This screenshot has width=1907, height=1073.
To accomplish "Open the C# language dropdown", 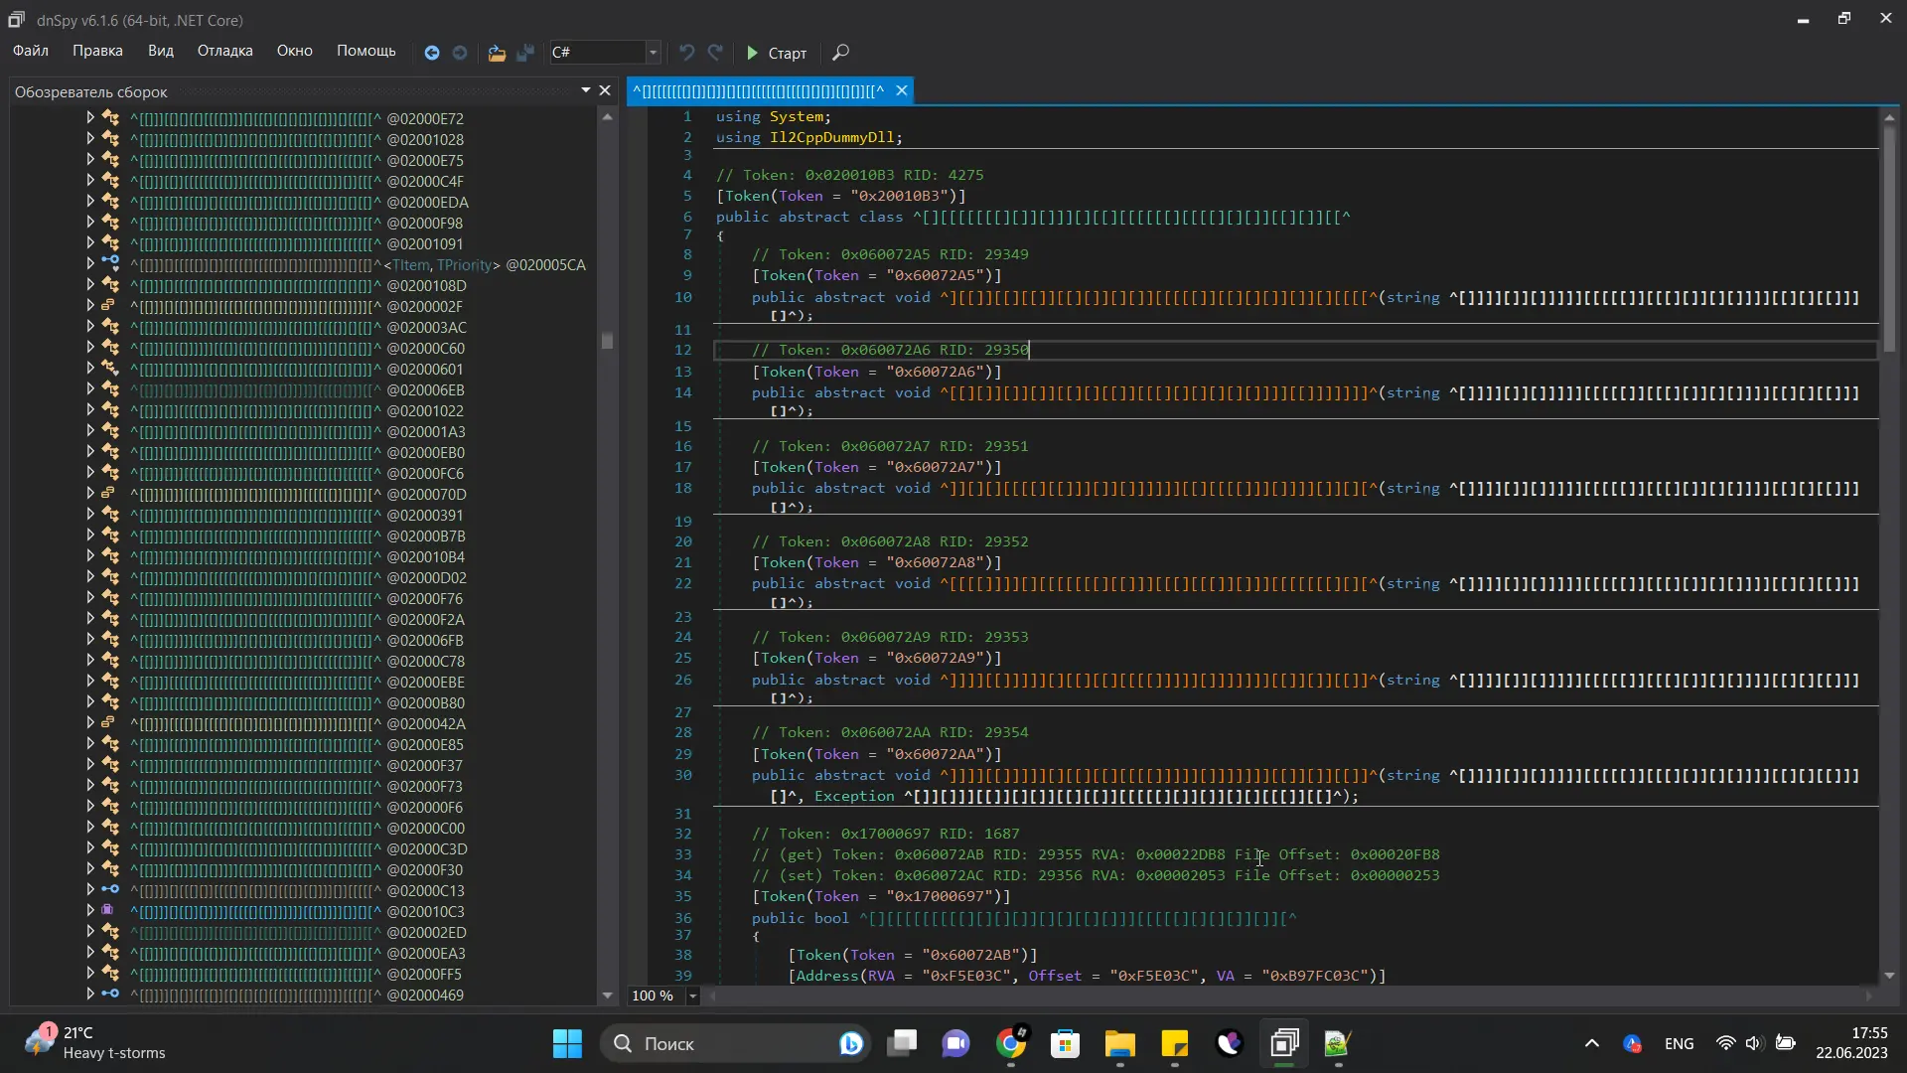I will (x=653, y=53).
